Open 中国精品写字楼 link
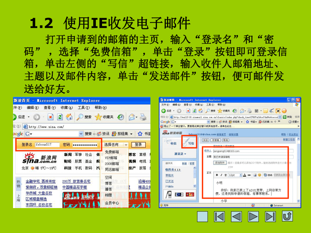The image size is (311, 233). 74,187
